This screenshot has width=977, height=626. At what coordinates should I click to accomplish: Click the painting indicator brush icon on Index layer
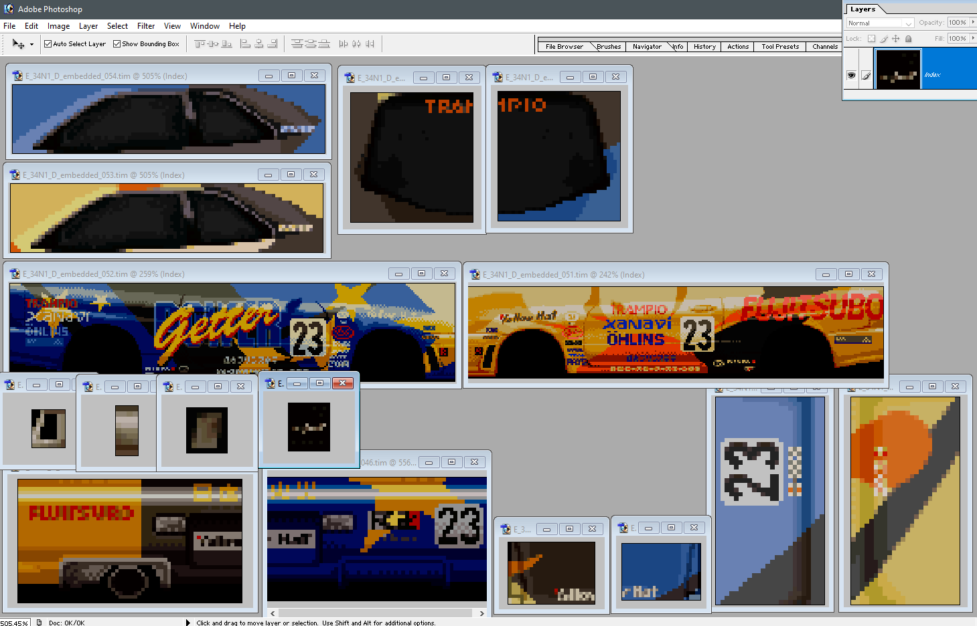pyautogui.click(x=866, y=74)
